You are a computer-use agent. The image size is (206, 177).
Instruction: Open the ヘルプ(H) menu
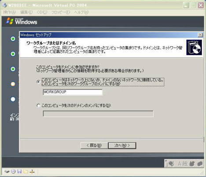(x=81, y=12)
